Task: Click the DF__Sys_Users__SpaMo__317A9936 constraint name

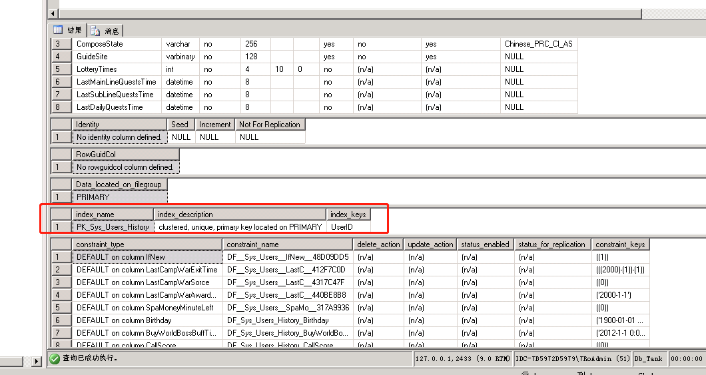Action: pos(288,308)
